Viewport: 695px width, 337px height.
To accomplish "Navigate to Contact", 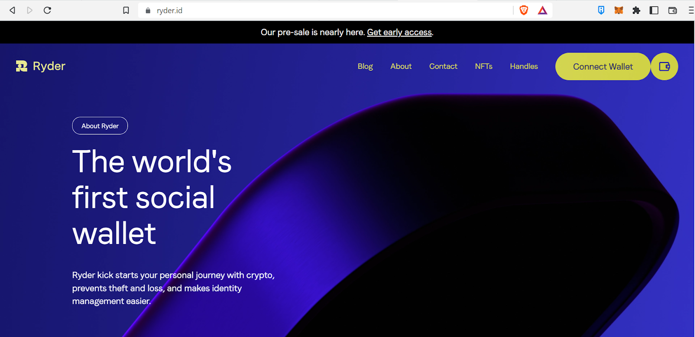I will [x=443, y=66].
